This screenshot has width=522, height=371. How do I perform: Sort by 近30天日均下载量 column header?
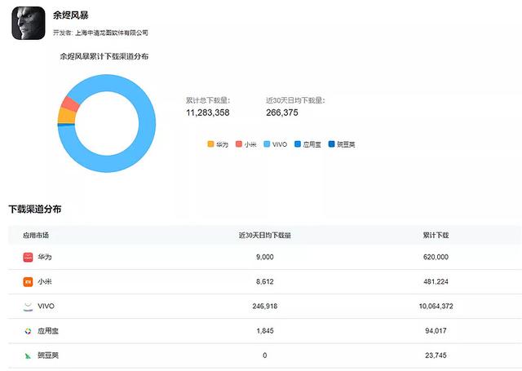click(x=264, y=235)
